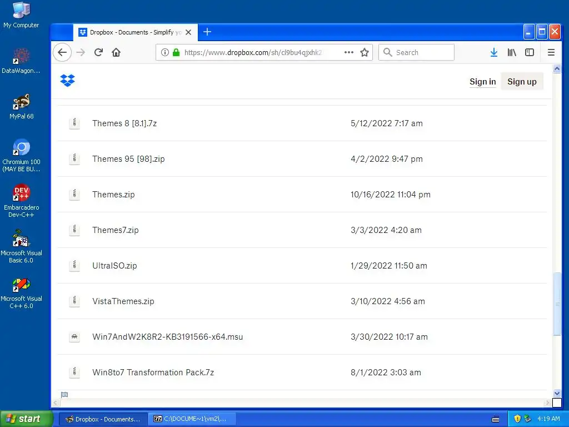Click the small flag icon below the file list
This screenshot has height=427, width=569.
(64, 395)
